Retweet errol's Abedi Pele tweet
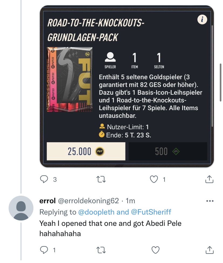The image size is (223, 263). (x=101, y=250)
